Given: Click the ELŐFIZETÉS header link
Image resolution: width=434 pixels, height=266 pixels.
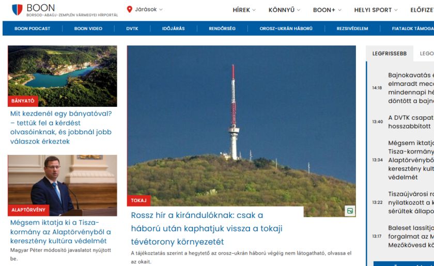Looking at the screenshot, I should 422,10.
